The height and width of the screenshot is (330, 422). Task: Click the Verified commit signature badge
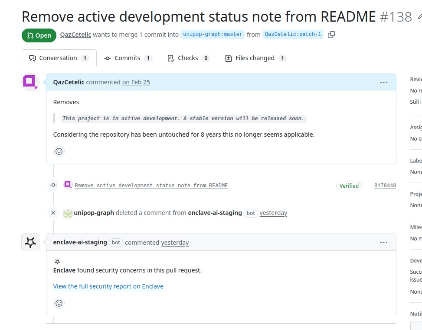point(349,186)
